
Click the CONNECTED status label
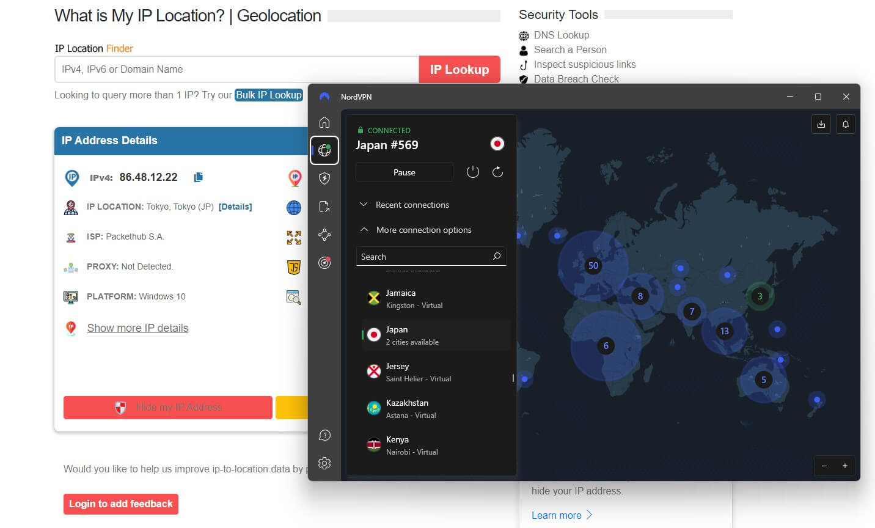[389, 130]
